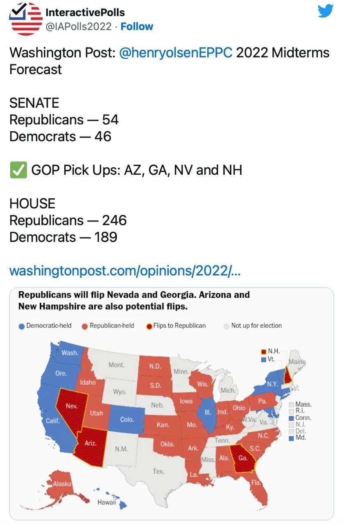Select Arizona on the map
Screen dimensions: 344x525
91,445
